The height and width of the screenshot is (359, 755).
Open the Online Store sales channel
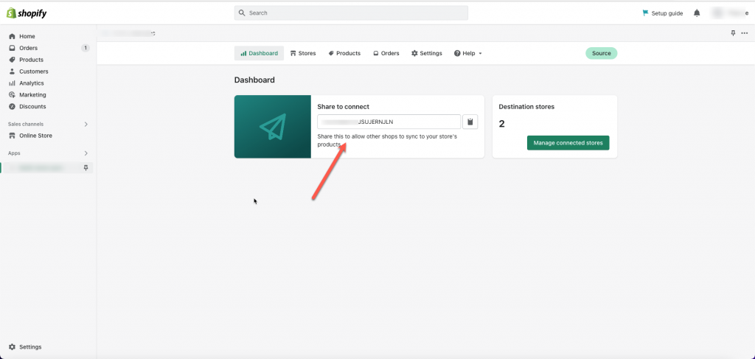[35, 136]
